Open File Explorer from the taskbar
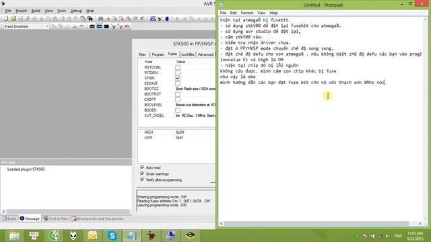 tap(14, 236)
